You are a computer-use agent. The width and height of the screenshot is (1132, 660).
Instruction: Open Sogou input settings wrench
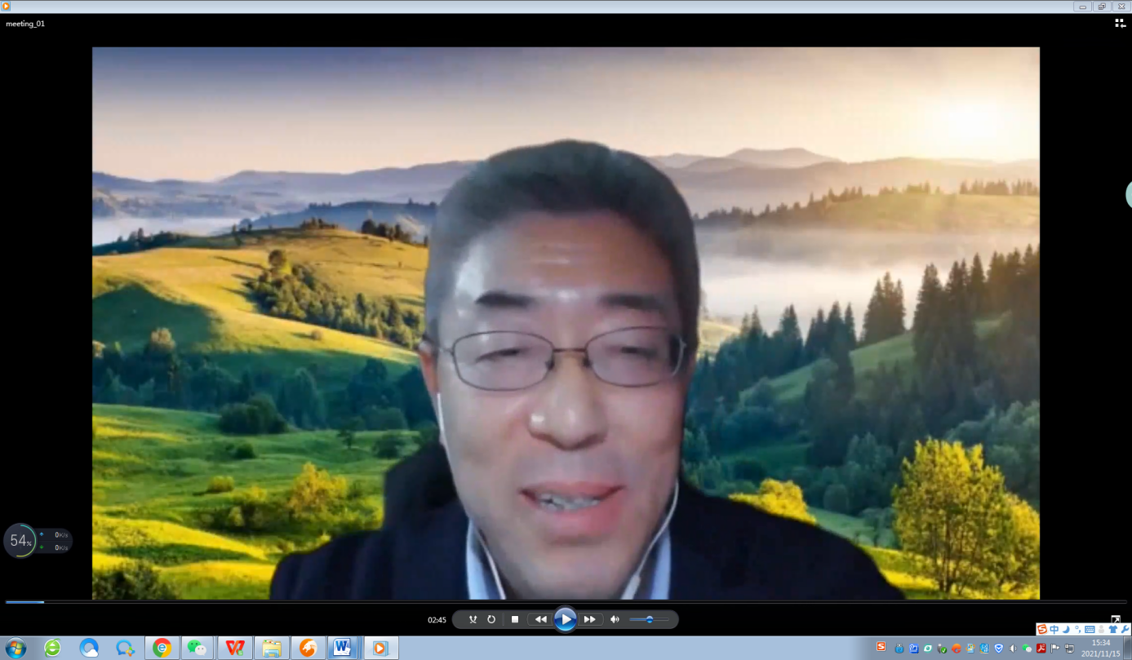(x=1125, y=629)
